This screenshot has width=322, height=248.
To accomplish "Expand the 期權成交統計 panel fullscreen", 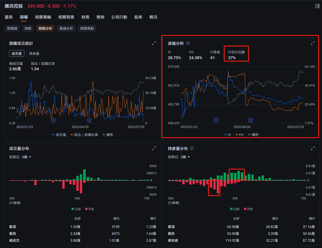I will 154,43.
